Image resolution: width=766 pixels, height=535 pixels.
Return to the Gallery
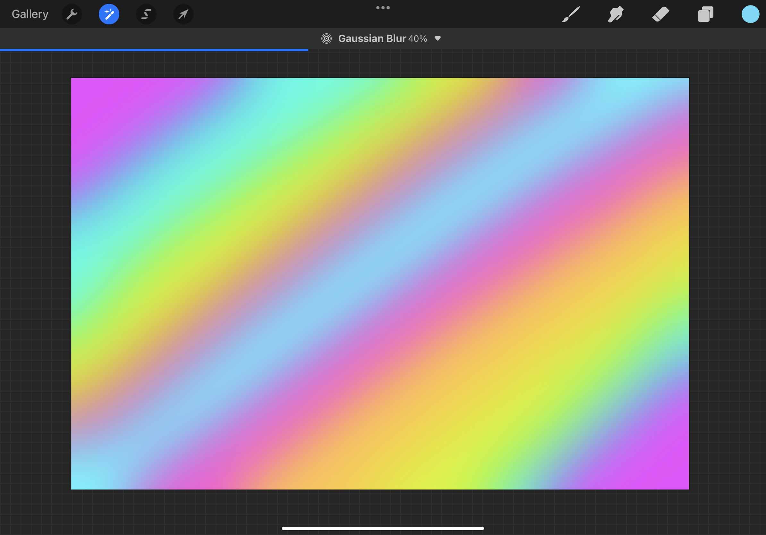click(30, 14)
